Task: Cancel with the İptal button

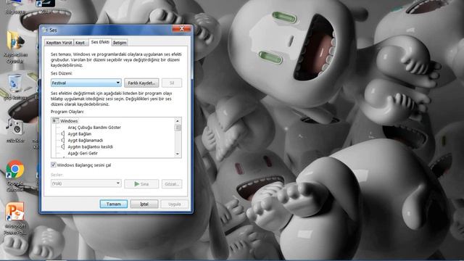Action: click(144, 204)
